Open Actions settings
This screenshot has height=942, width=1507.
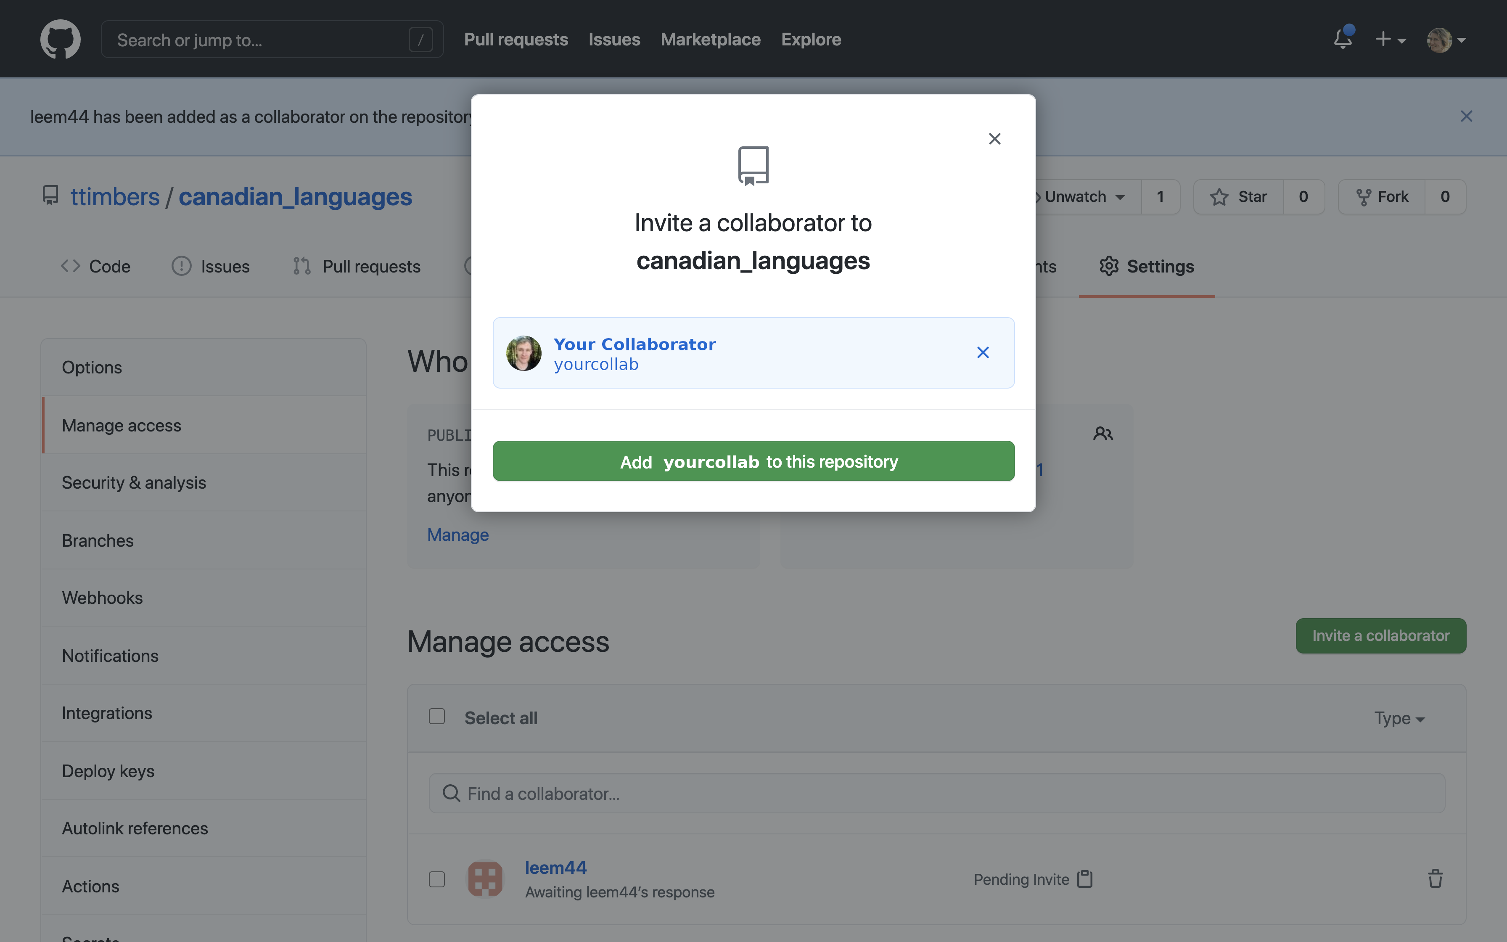[204, 886]
